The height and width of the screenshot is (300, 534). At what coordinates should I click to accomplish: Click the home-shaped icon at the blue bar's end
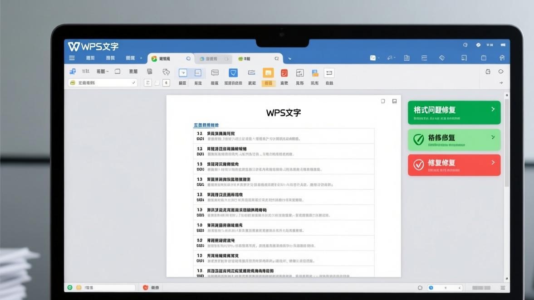click(x=502, y=58)
